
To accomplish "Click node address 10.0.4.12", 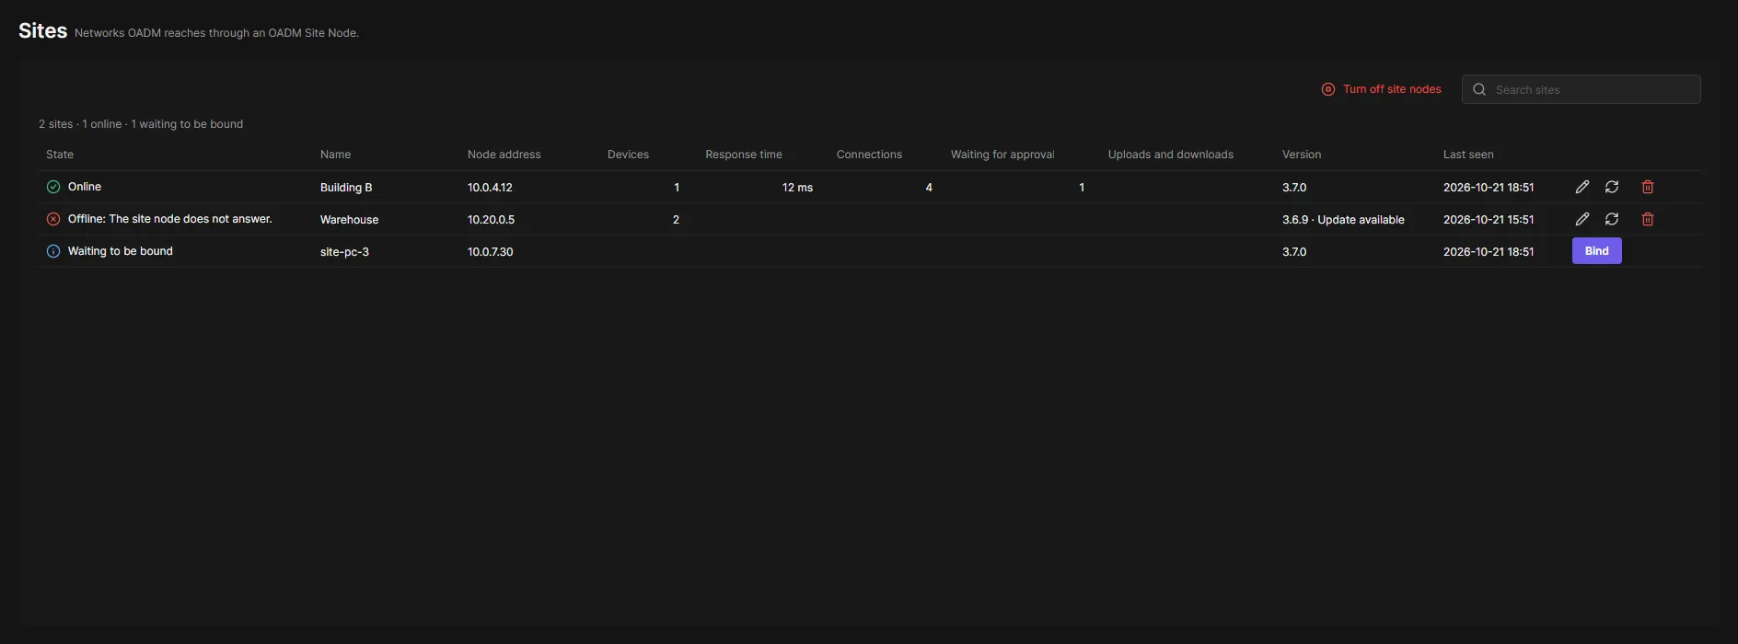I will coord(490,188).
